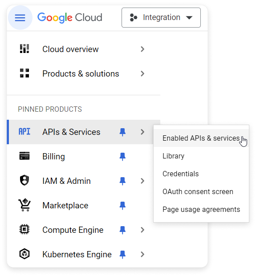This screenshot has height=276, width=256.
Task: Expand the Compute Engine submenu chevron
Action: point(142,230)
